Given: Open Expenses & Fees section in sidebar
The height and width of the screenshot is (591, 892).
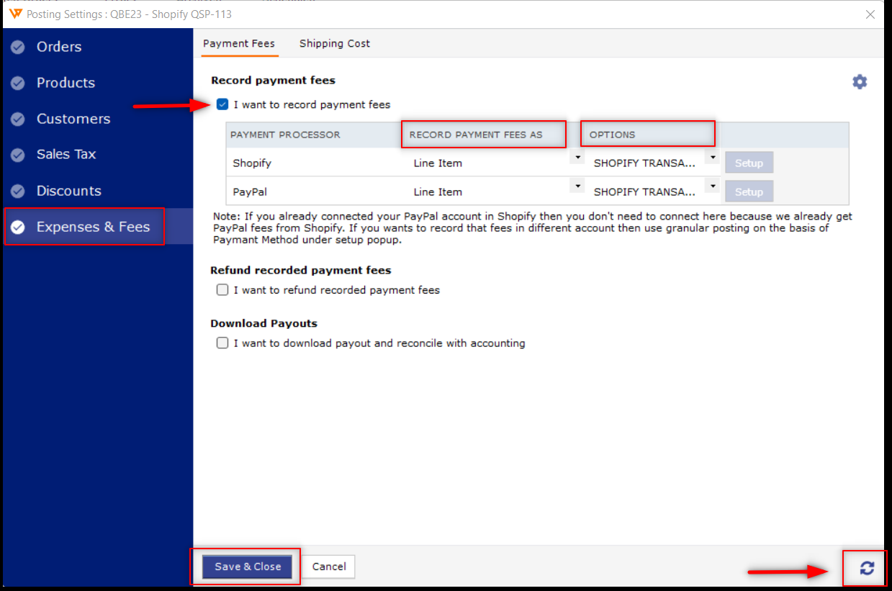Looking at the screenshot, I should point(98,227).
